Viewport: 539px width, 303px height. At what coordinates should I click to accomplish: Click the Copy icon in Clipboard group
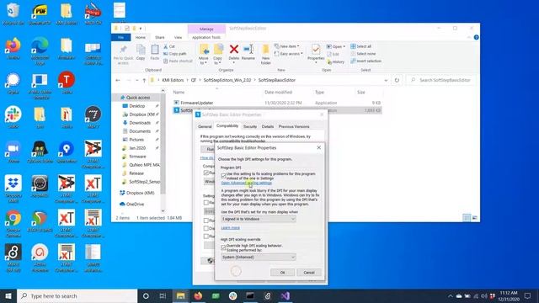click(x=141, y=50)
